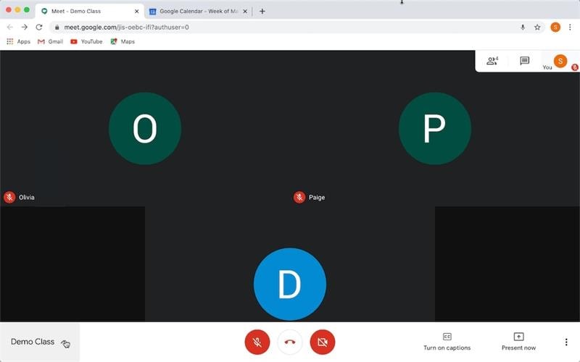The image size is (580, 362).
Task: Open the YouTube bookmark
Action: point(86,41)
